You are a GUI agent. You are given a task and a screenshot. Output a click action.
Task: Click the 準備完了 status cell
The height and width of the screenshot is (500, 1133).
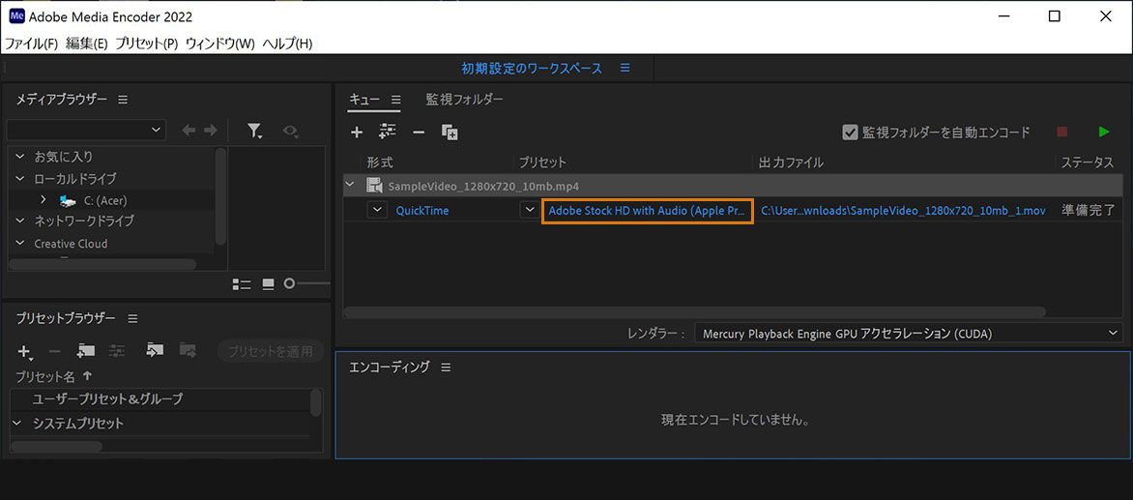(x=1088, y=211)
